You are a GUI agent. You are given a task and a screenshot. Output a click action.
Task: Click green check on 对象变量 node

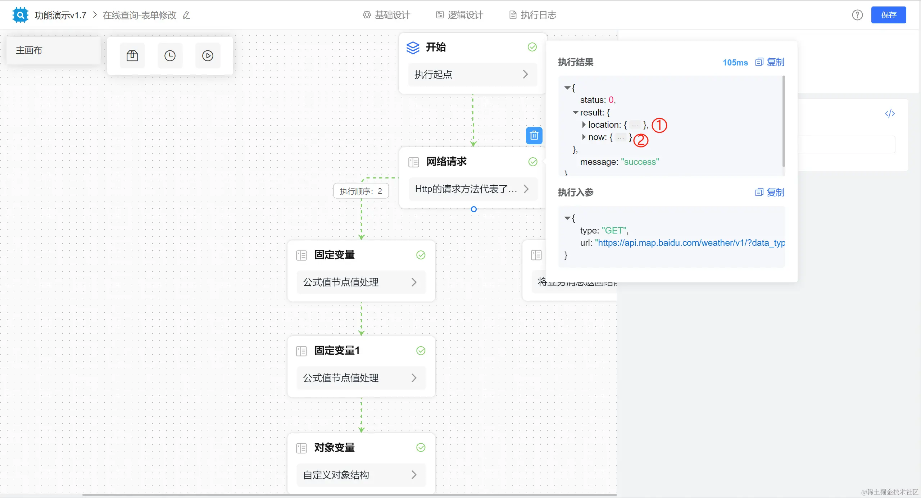(x=421, y=448)
